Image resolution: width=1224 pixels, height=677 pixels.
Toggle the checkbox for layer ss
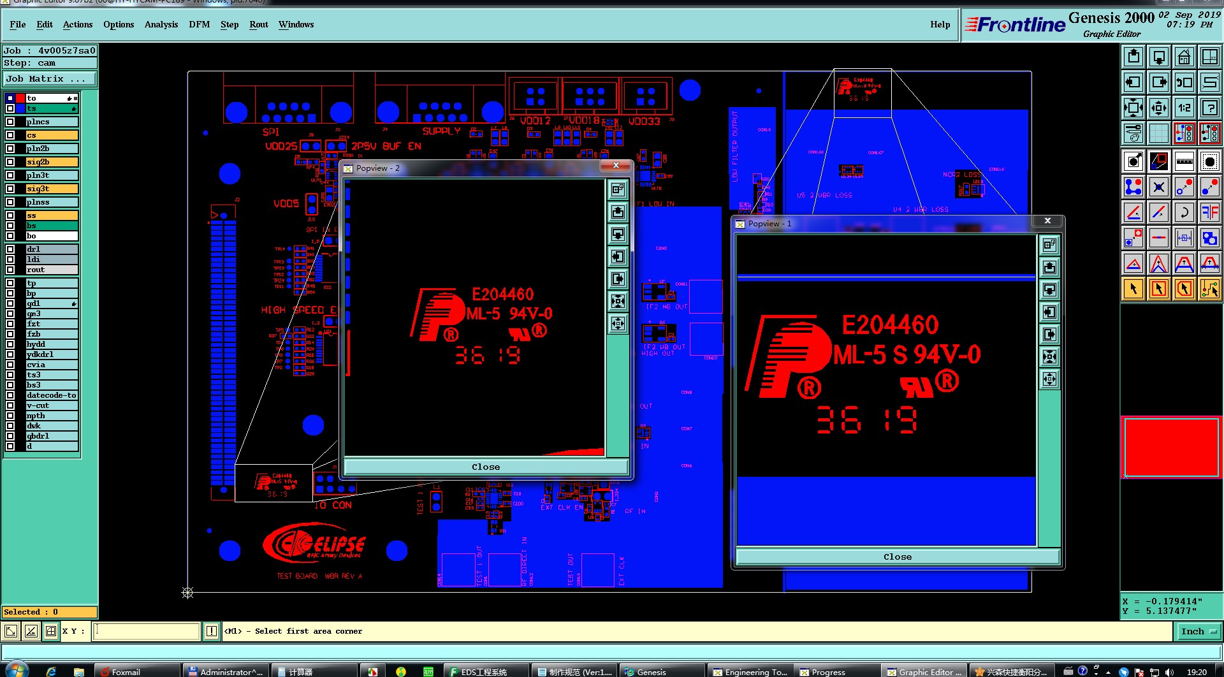[10, 215]
